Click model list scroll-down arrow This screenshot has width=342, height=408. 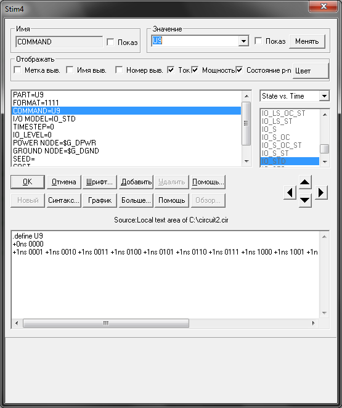(x=324, y=161)
